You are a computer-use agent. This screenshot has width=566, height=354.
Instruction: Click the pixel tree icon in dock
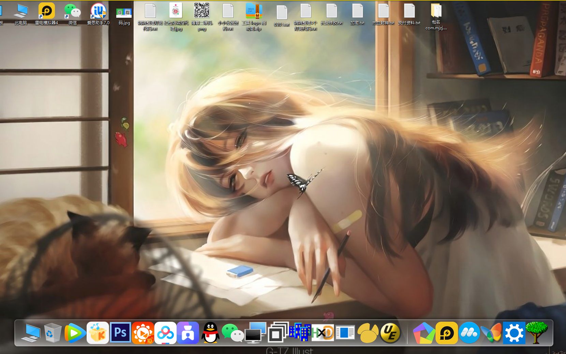(537, 333)
